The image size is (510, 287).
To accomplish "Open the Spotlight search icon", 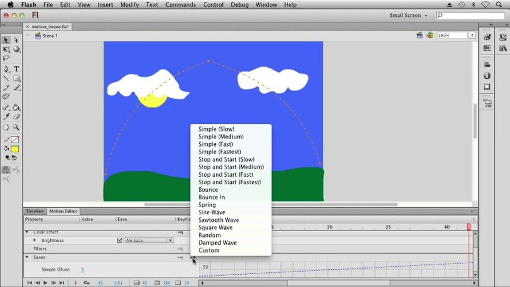I will 499,5.
